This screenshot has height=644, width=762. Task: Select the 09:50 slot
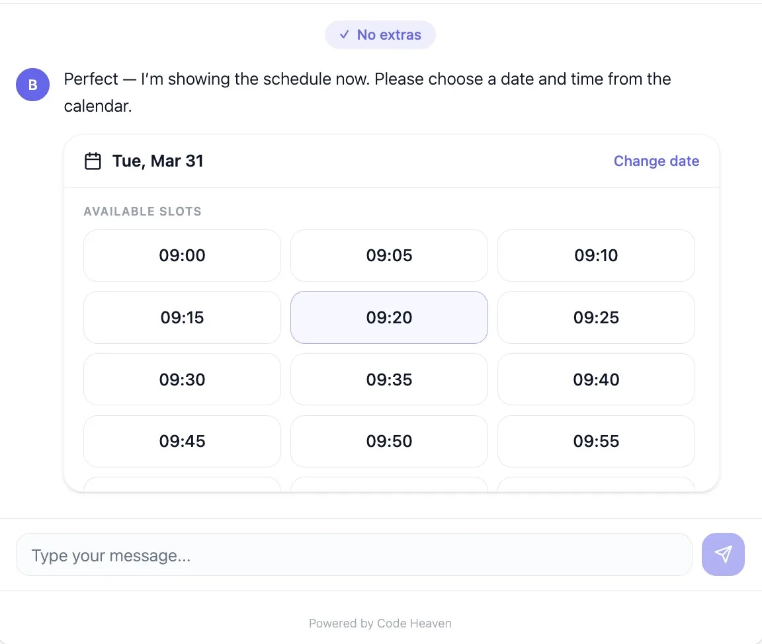[389, 441]
